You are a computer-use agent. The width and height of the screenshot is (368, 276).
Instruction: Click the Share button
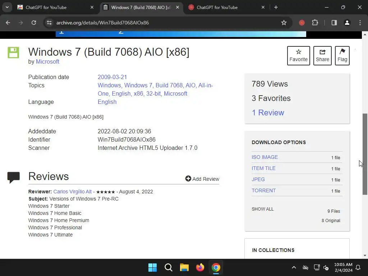322,56
